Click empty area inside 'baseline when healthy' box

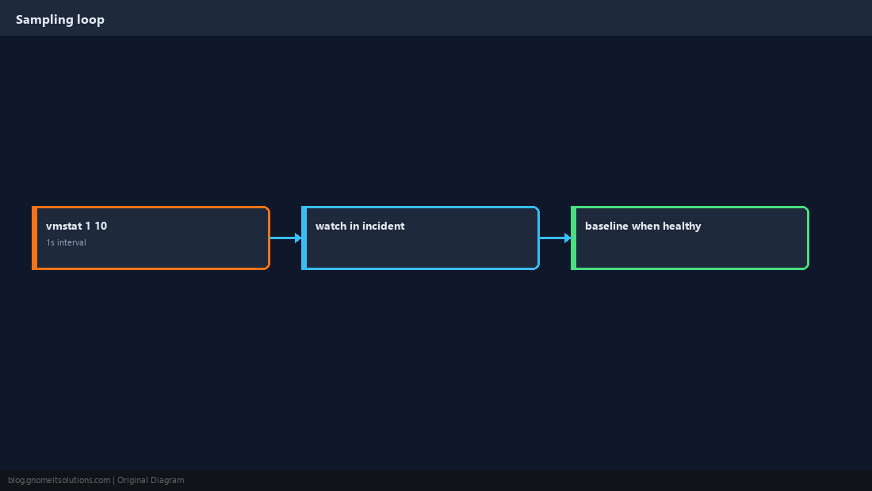[x=692, y=251]
